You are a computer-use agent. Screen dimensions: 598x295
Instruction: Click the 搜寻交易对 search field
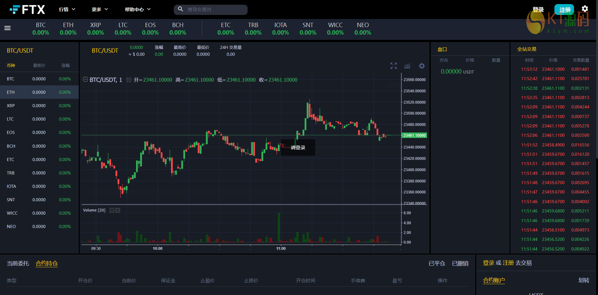pyautogui.click(x=211, y=10)
